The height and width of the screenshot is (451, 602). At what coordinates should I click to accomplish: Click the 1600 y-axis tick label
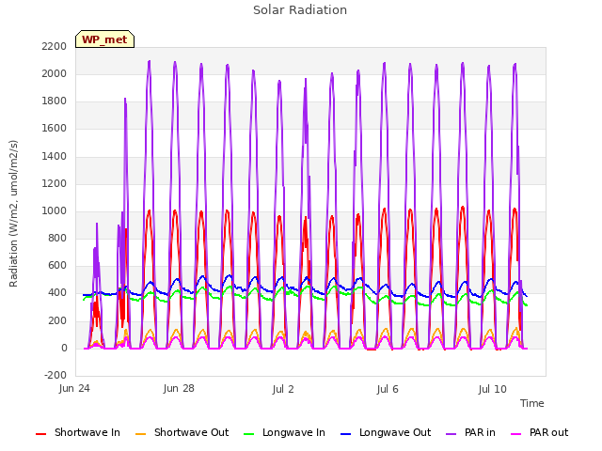pos(55,129)
